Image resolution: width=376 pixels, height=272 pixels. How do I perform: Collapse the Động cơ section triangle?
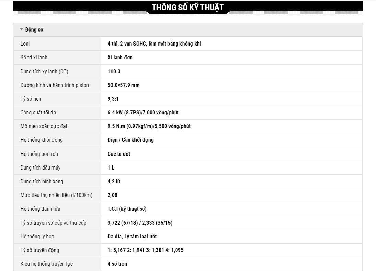21,29
